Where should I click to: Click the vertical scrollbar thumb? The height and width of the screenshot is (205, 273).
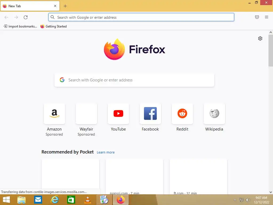pos(271,50)
